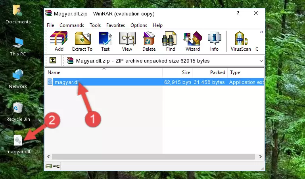Sort by Size column header
Viewport: 305px width, 179px height.
[x=177, y=72]
